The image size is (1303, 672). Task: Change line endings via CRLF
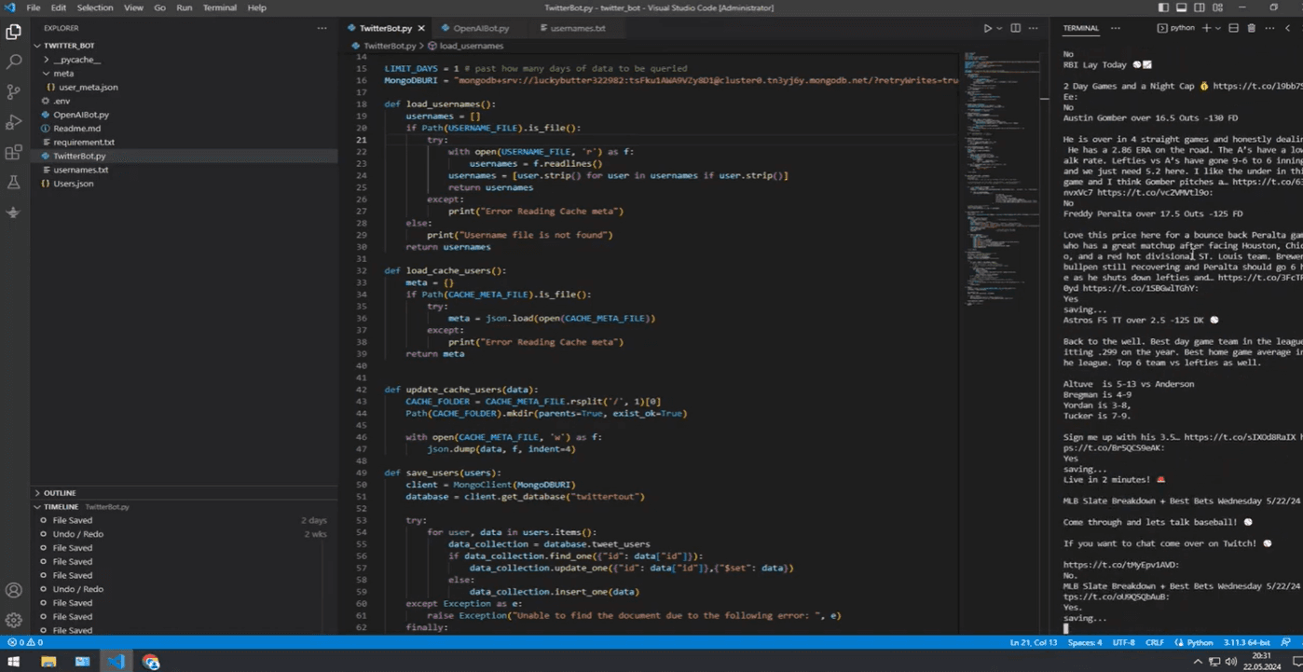[x=1154, y=643]
